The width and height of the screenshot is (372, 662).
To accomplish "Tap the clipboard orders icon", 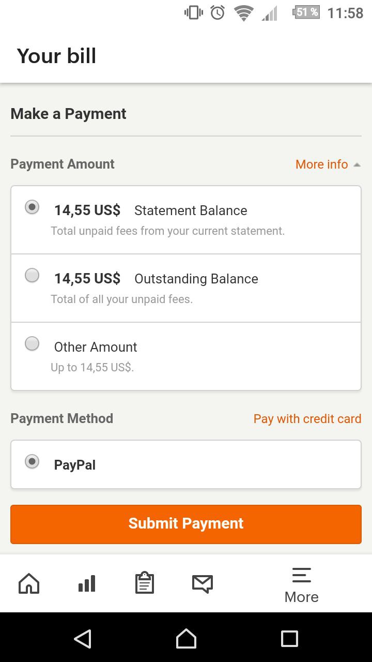I will [x=145, y=583].
